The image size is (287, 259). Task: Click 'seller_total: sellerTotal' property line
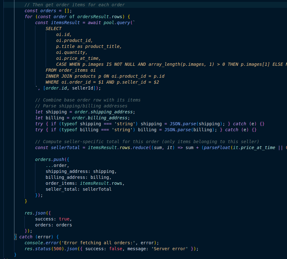pyautogui.click(x=78, y=189)
